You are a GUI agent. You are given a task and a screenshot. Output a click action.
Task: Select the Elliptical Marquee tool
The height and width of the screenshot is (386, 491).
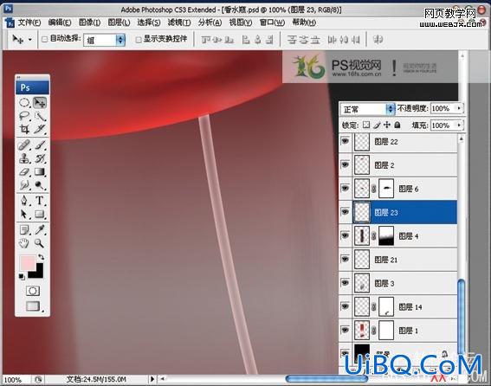pyautogui.click(x=24, y=102)
